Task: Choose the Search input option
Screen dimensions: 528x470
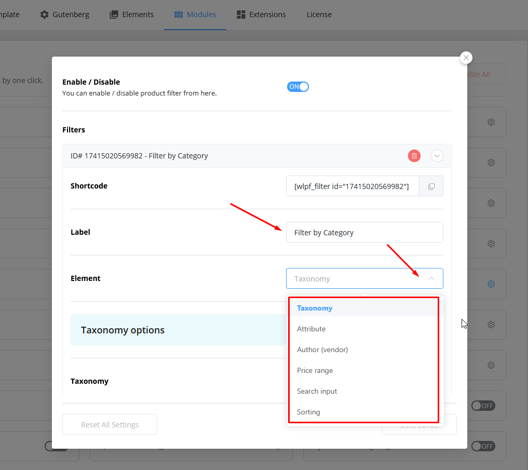Action: coord(317,391)
